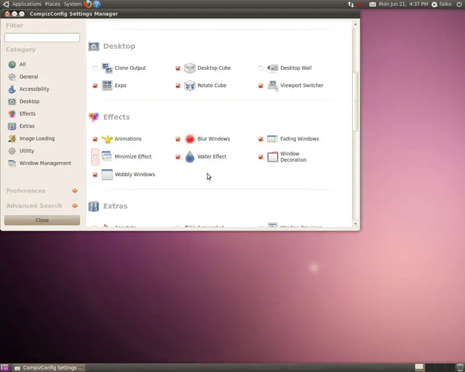Screen dimensions: 465x372
Task: Click the scrollbar down arrow
Action: (x=355, y=224)
